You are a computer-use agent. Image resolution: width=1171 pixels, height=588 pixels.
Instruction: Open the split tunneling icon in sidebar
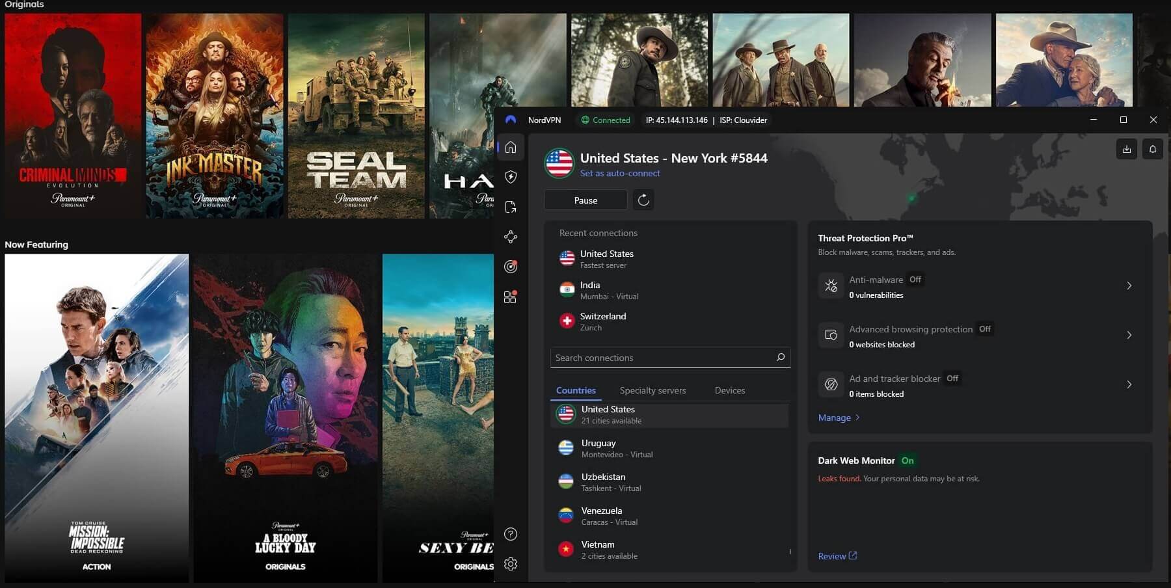(511, 206)
